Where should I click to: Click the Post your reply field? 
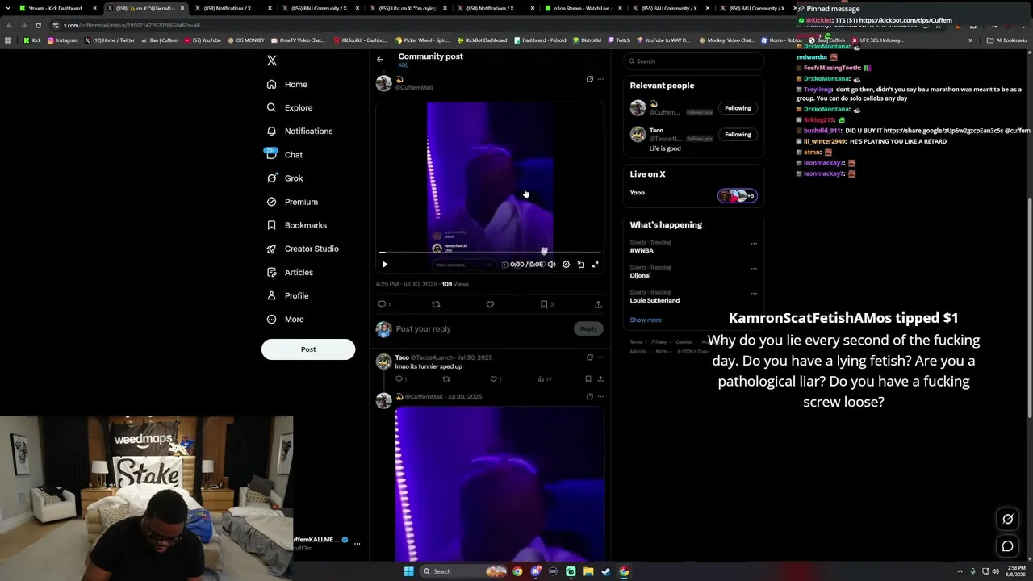pos(483,329)
